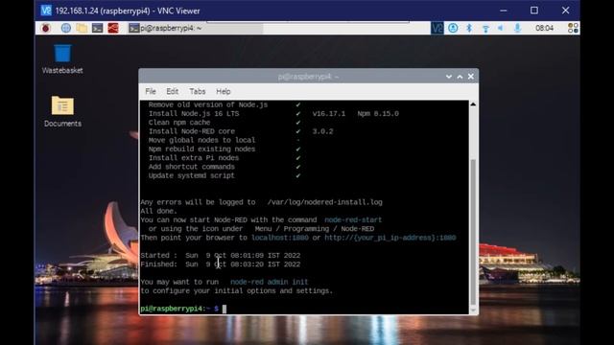
Task: Click the terminal vertical scrollbar thumb
Action: [x=473, y=232]
